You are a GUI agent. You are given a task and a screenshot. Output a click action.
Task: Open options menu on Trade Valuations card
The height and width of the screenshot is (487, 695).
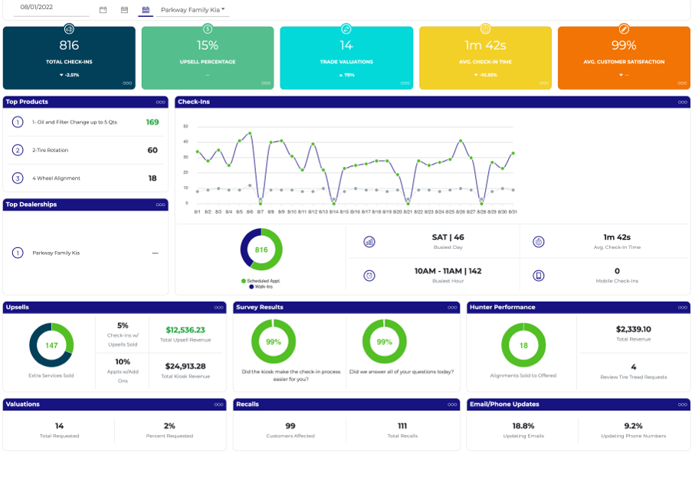405,83
